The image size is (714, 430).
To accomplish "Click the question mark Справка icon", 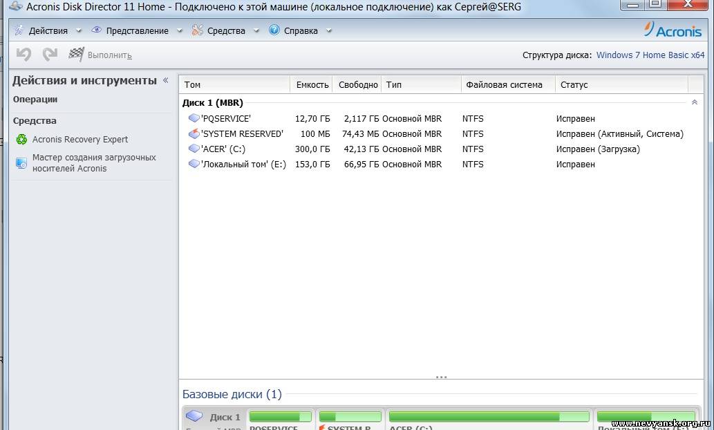I will (274, 30).
